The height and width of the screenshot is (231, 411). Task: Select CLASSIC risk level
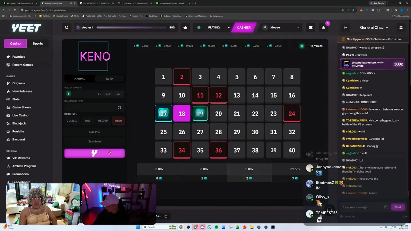[72, 121]
